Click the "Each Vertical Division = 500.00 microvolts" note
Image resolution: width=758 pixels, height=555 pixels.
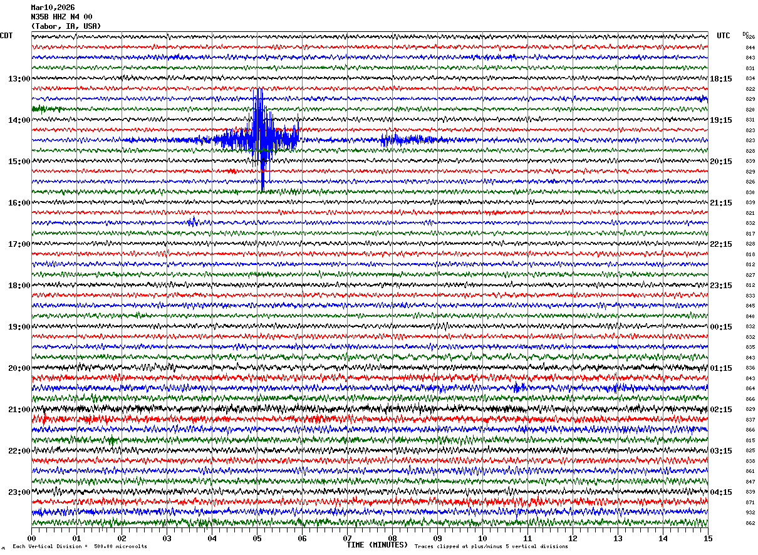click(x=80, y=546)
